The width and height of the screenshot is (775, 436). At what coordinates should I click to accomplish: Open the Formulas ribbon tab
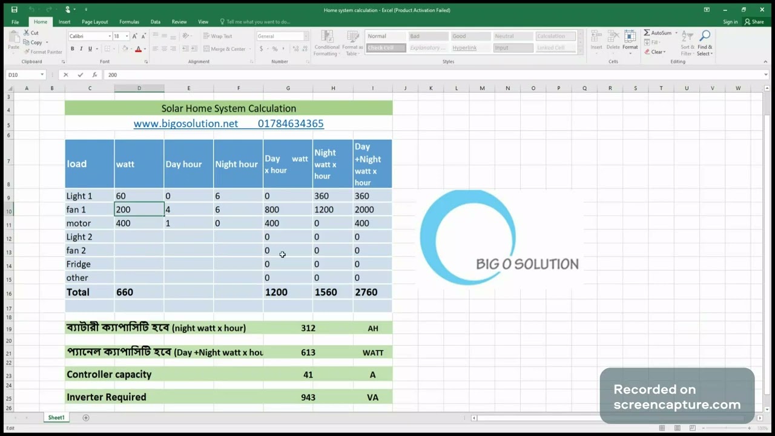point(129,22)
